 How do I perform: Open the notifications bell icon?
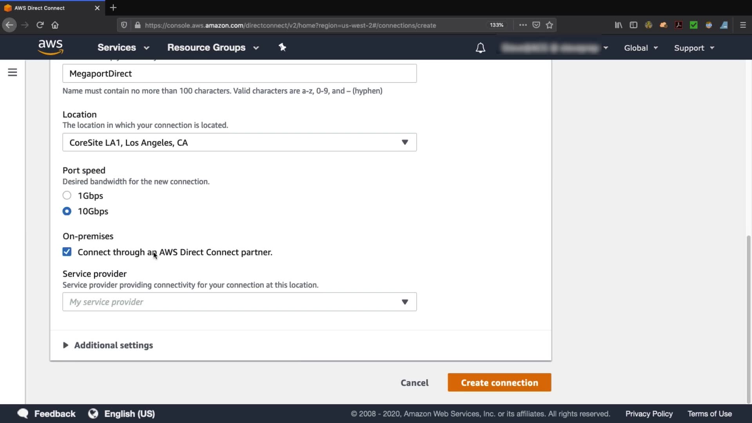click(480, 48)
